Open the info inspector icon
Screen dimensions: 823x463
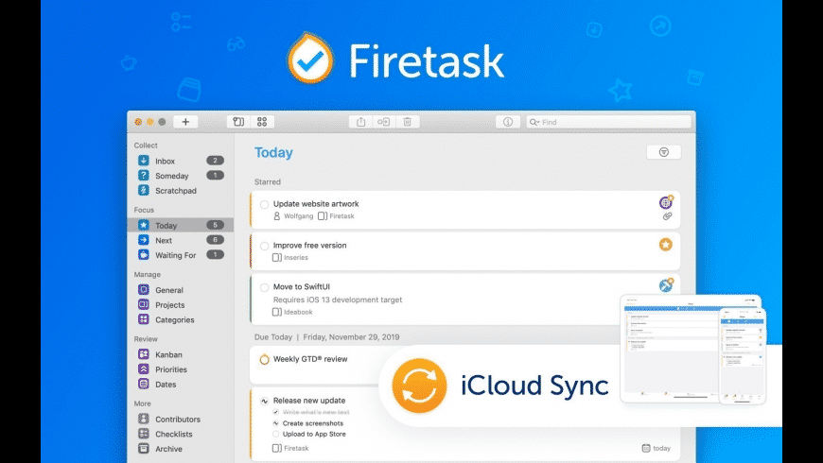(x=508, y=122)
